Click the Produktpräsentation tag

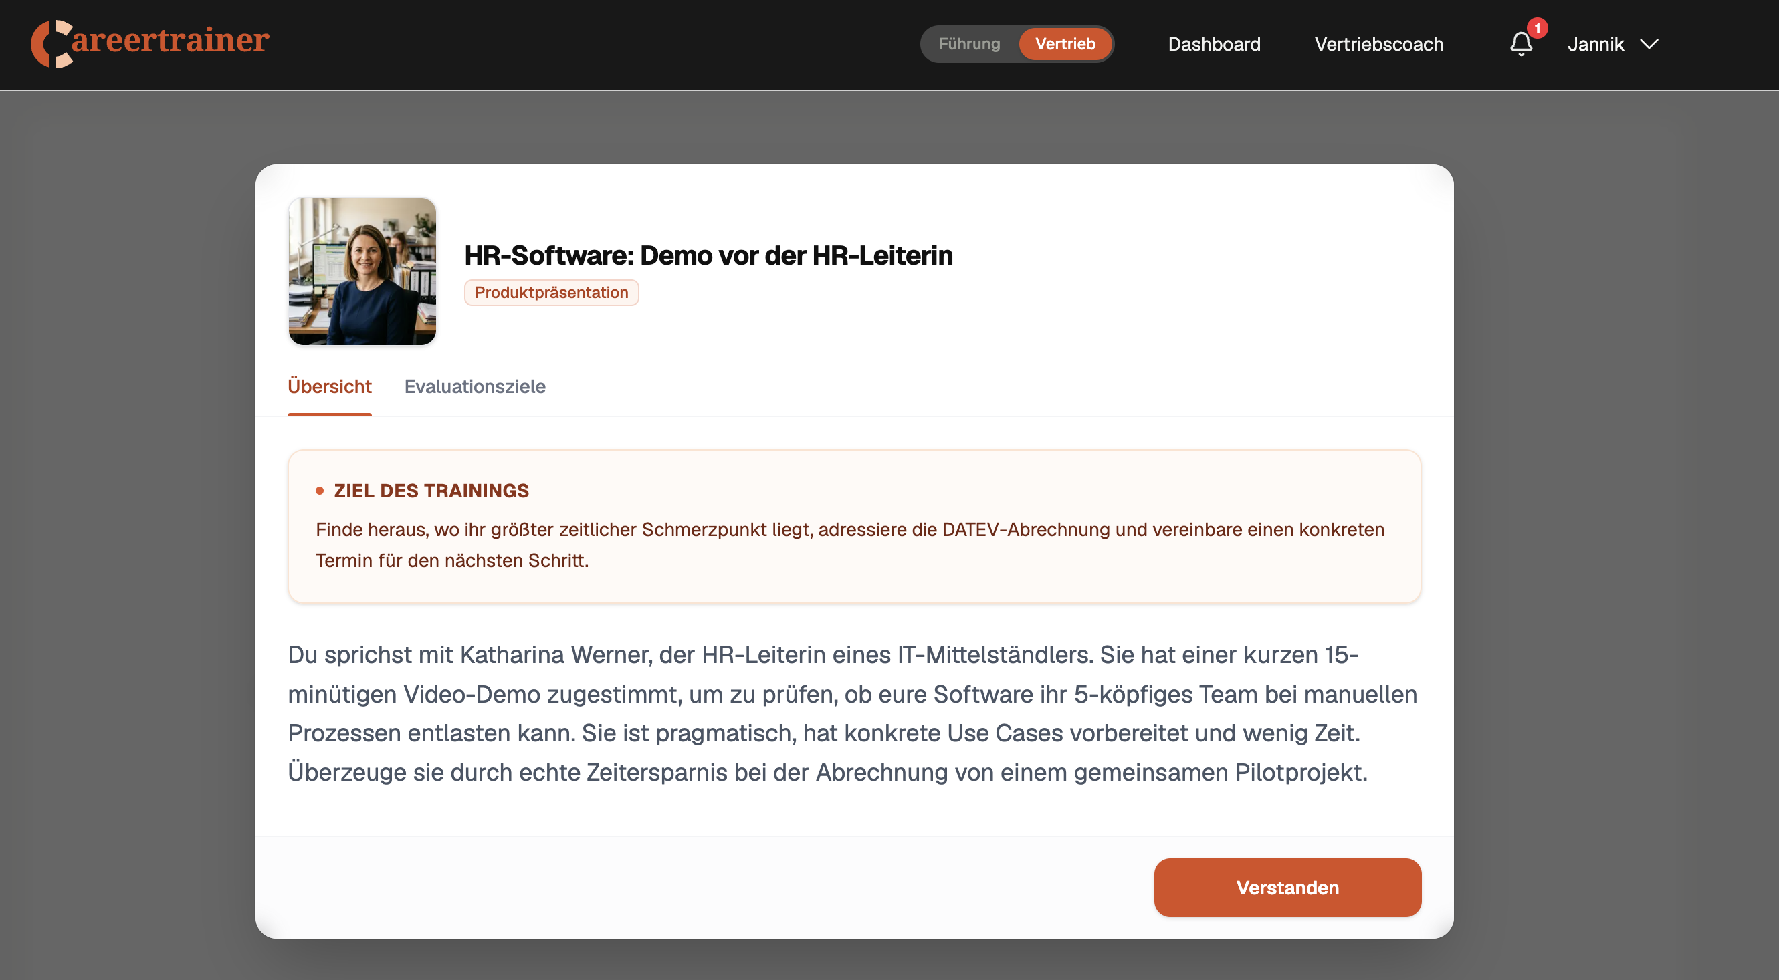tap(551, 293)
